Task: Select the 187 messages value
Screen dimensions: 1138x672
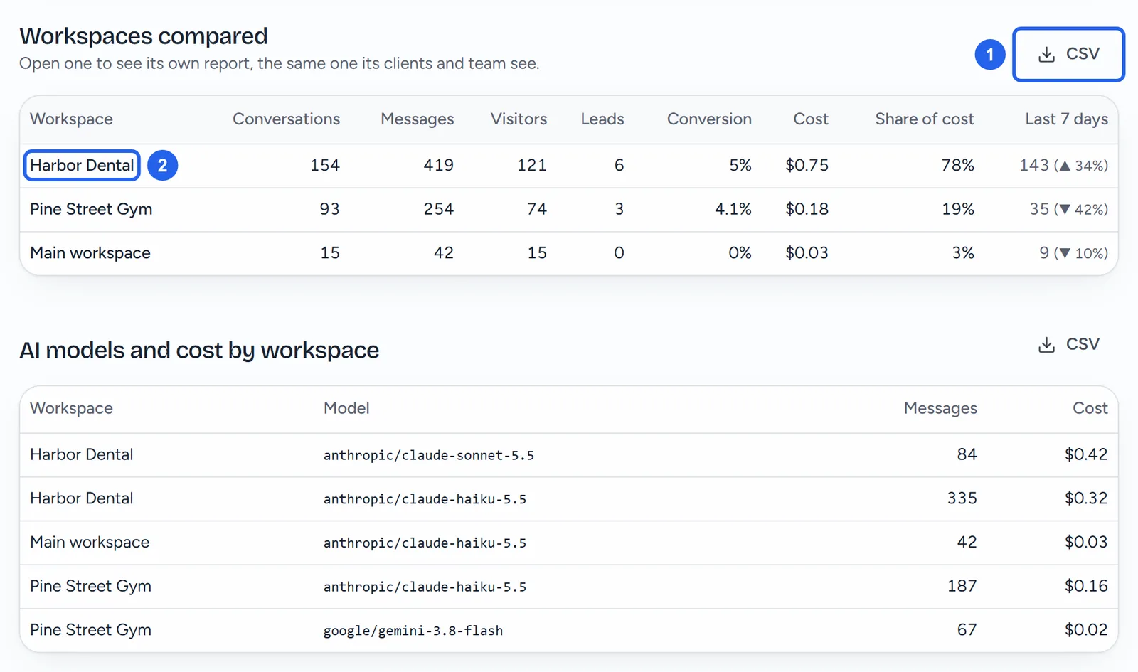Action: tap(962, 586)
